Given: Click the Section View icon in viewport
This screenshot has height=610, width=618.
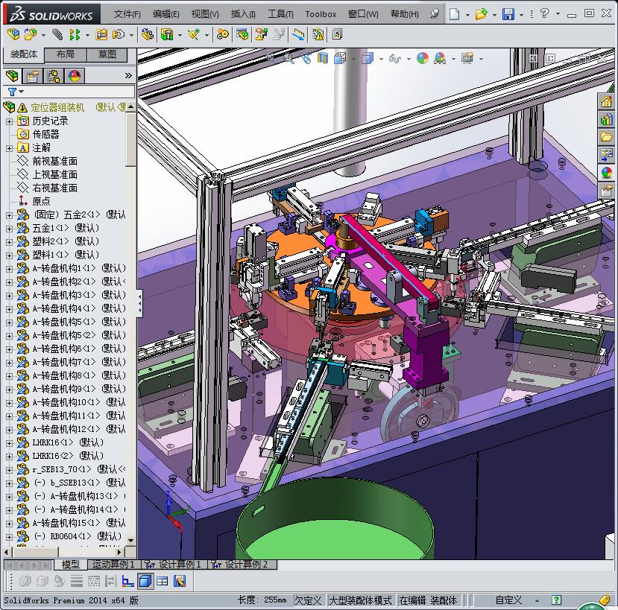Looking at the screenshot, I should 322,59.
